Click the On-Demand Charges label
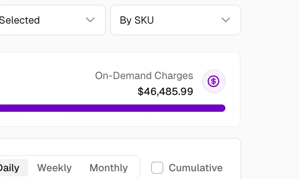299x179 pixels. 144,76
